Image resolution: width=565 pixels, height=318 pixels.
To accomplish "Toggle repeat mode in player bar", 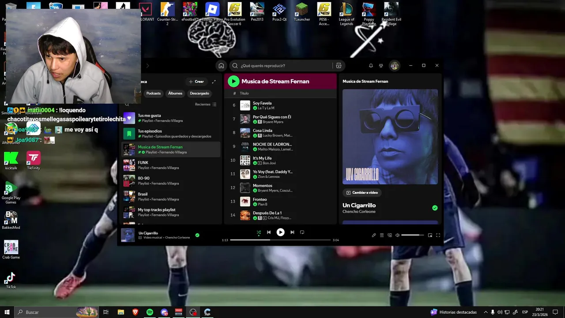I will tap(302, 232).
